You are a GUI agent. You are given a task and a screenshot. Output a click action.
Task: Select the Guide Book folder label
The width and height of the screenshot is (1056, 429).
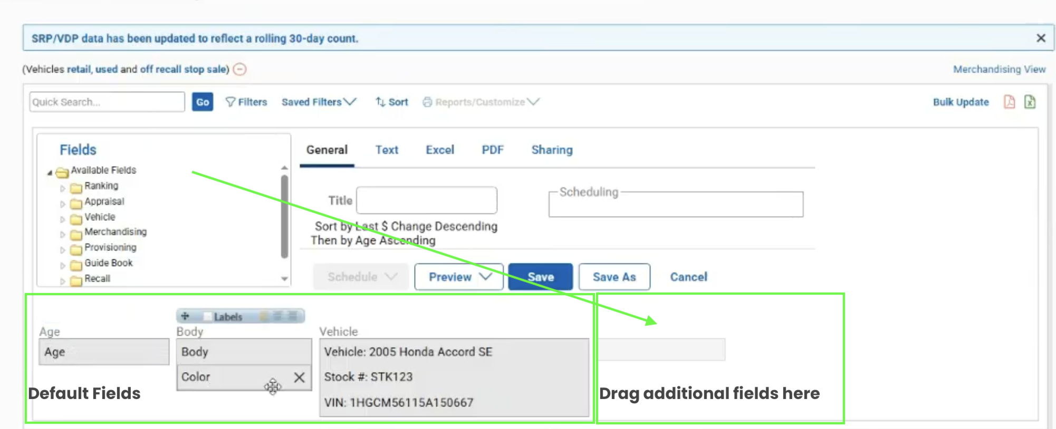point(109,262)
